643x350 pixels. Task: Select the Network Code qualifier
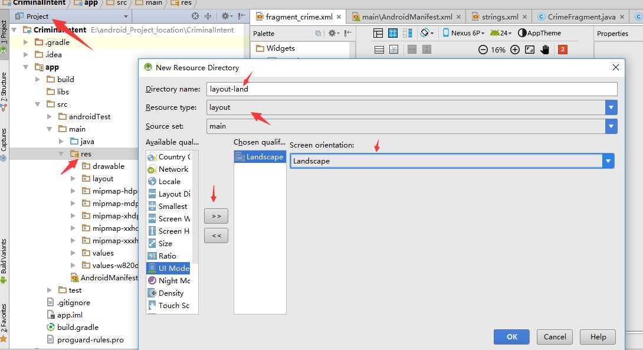(170, 169)
